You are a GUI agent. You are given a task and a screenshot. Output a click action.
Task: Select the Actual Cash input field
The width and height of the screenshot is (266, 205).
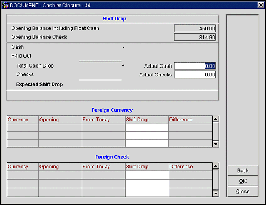click(195, 66)
